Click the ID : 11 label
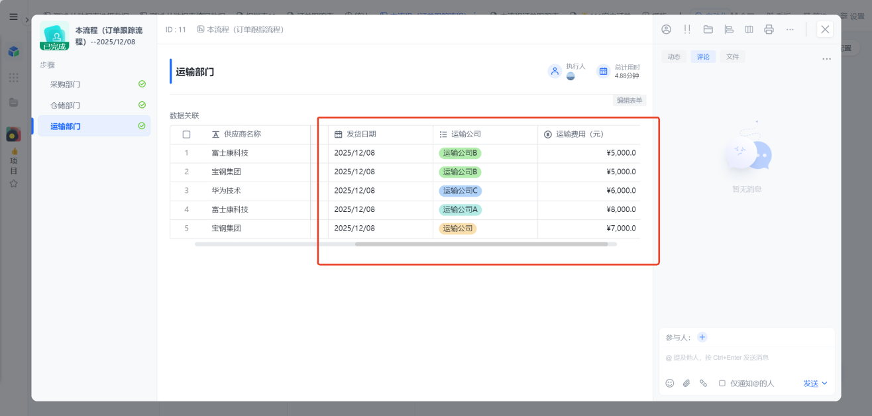 pos(176,29)
